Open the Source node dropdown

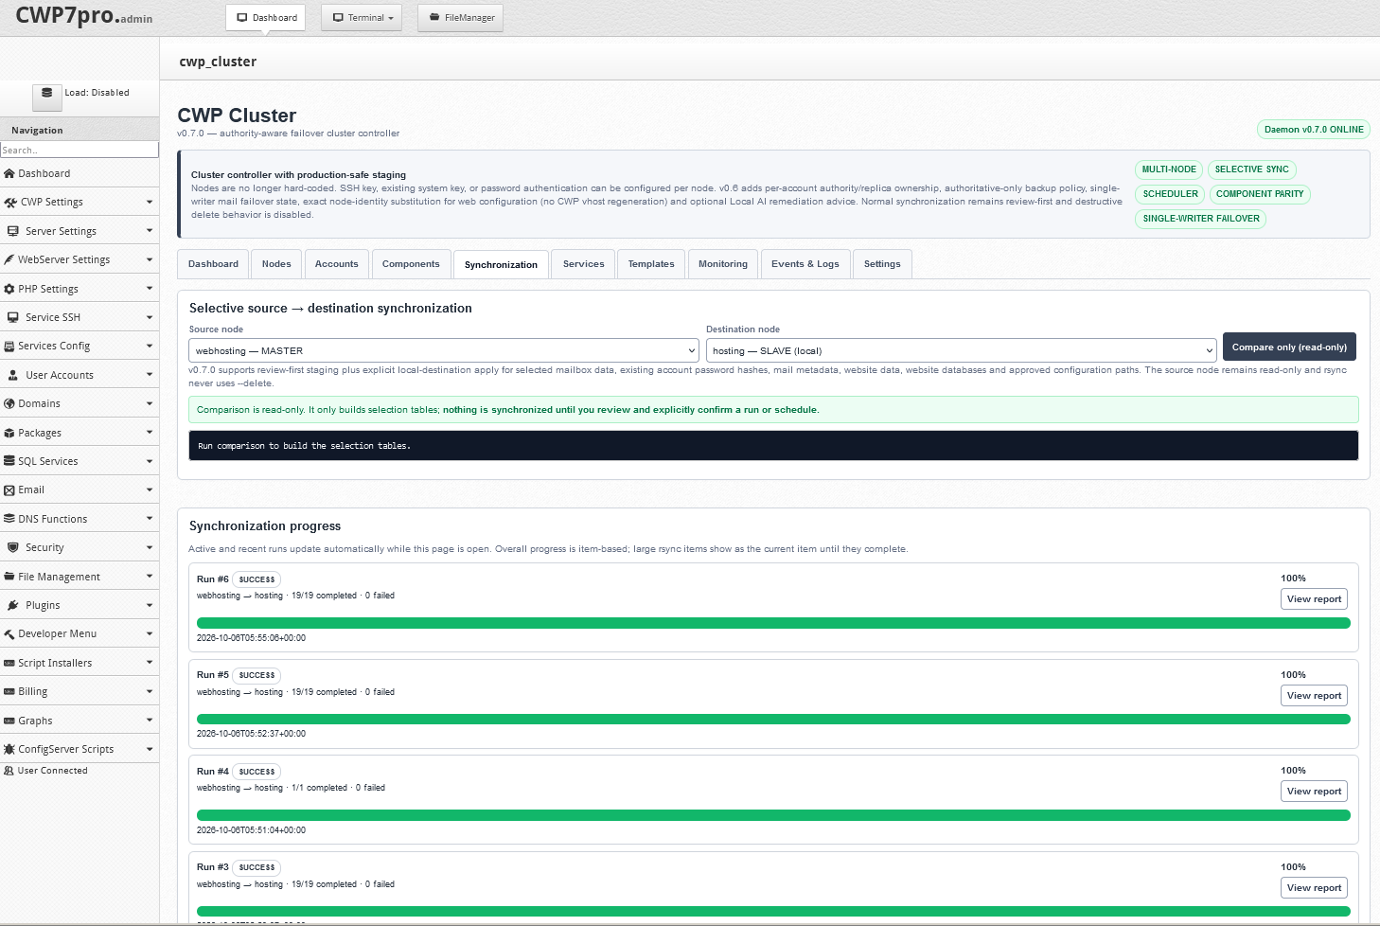(x=444, y=350)
